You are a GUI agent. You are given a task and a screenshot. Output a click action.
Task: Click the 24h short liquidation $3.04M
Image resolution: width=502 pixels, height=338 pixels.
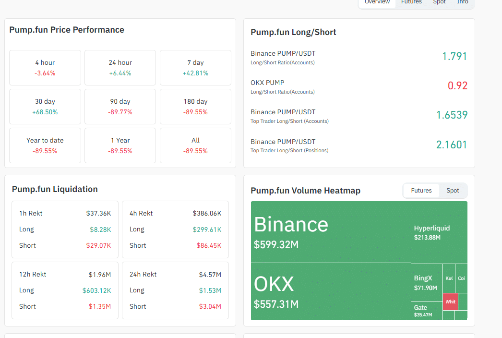coord(210,307)
